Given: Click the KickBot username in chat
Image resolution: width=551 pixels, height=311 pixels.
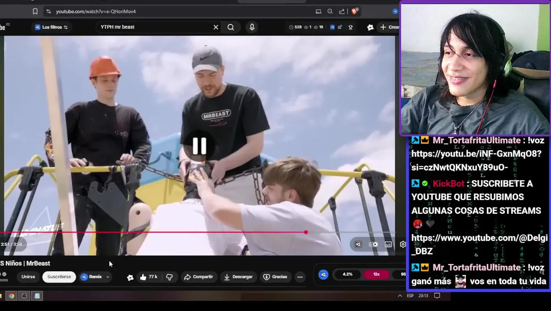Looking at the screenshot, I should 449,184.
